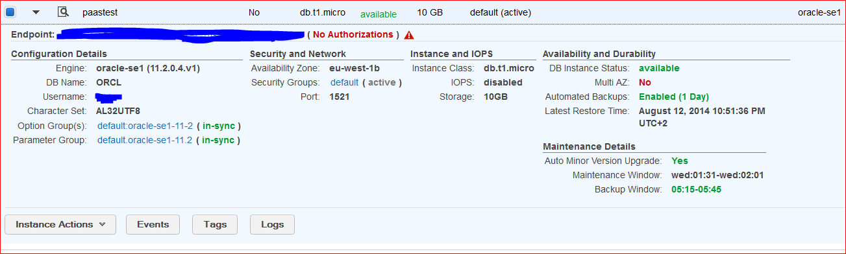Screen dimensions: 846x254
Task: Click the No value in the instance row
Action: click(x=255, y=12)
